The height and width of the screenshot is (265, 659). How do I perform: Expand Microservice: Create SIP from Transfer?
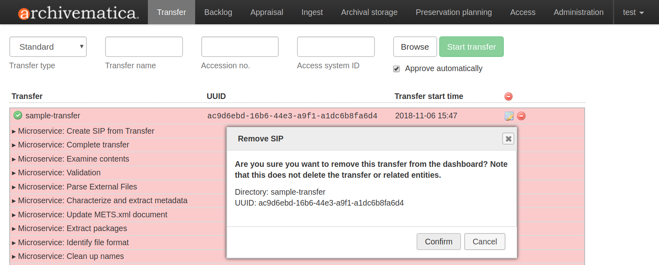[x=86, y=131]
